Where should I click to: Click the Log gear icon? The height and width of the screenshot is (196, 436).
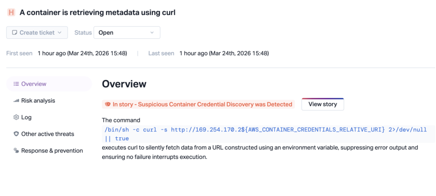(x=16, y=117)
